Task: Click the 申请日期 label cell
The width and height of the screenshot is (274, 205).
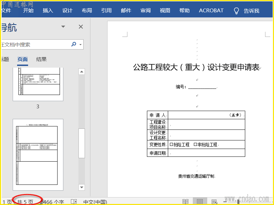Action: (158, 153)
